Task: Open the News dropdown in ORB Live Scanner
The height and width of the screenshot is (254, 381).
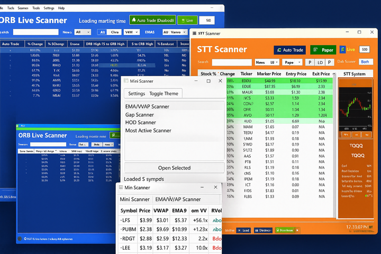Action: (83, 32)
